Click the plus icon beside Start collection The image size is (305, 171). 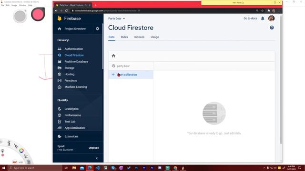click(x=113, y=75)
